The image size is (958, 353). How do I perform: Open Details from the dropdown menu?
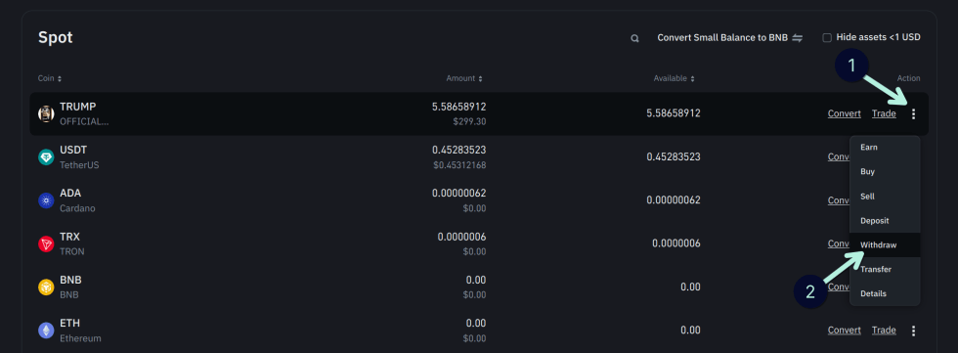885,293
